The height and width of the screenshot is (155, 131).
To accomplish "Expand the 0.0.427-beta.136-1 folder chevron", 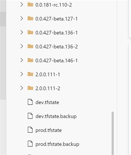I will coord(22,32).
